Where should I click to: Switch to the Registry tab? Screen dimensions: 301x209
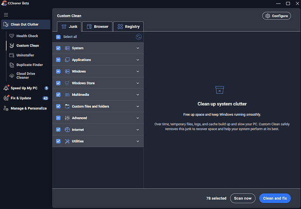click(128, 27)
